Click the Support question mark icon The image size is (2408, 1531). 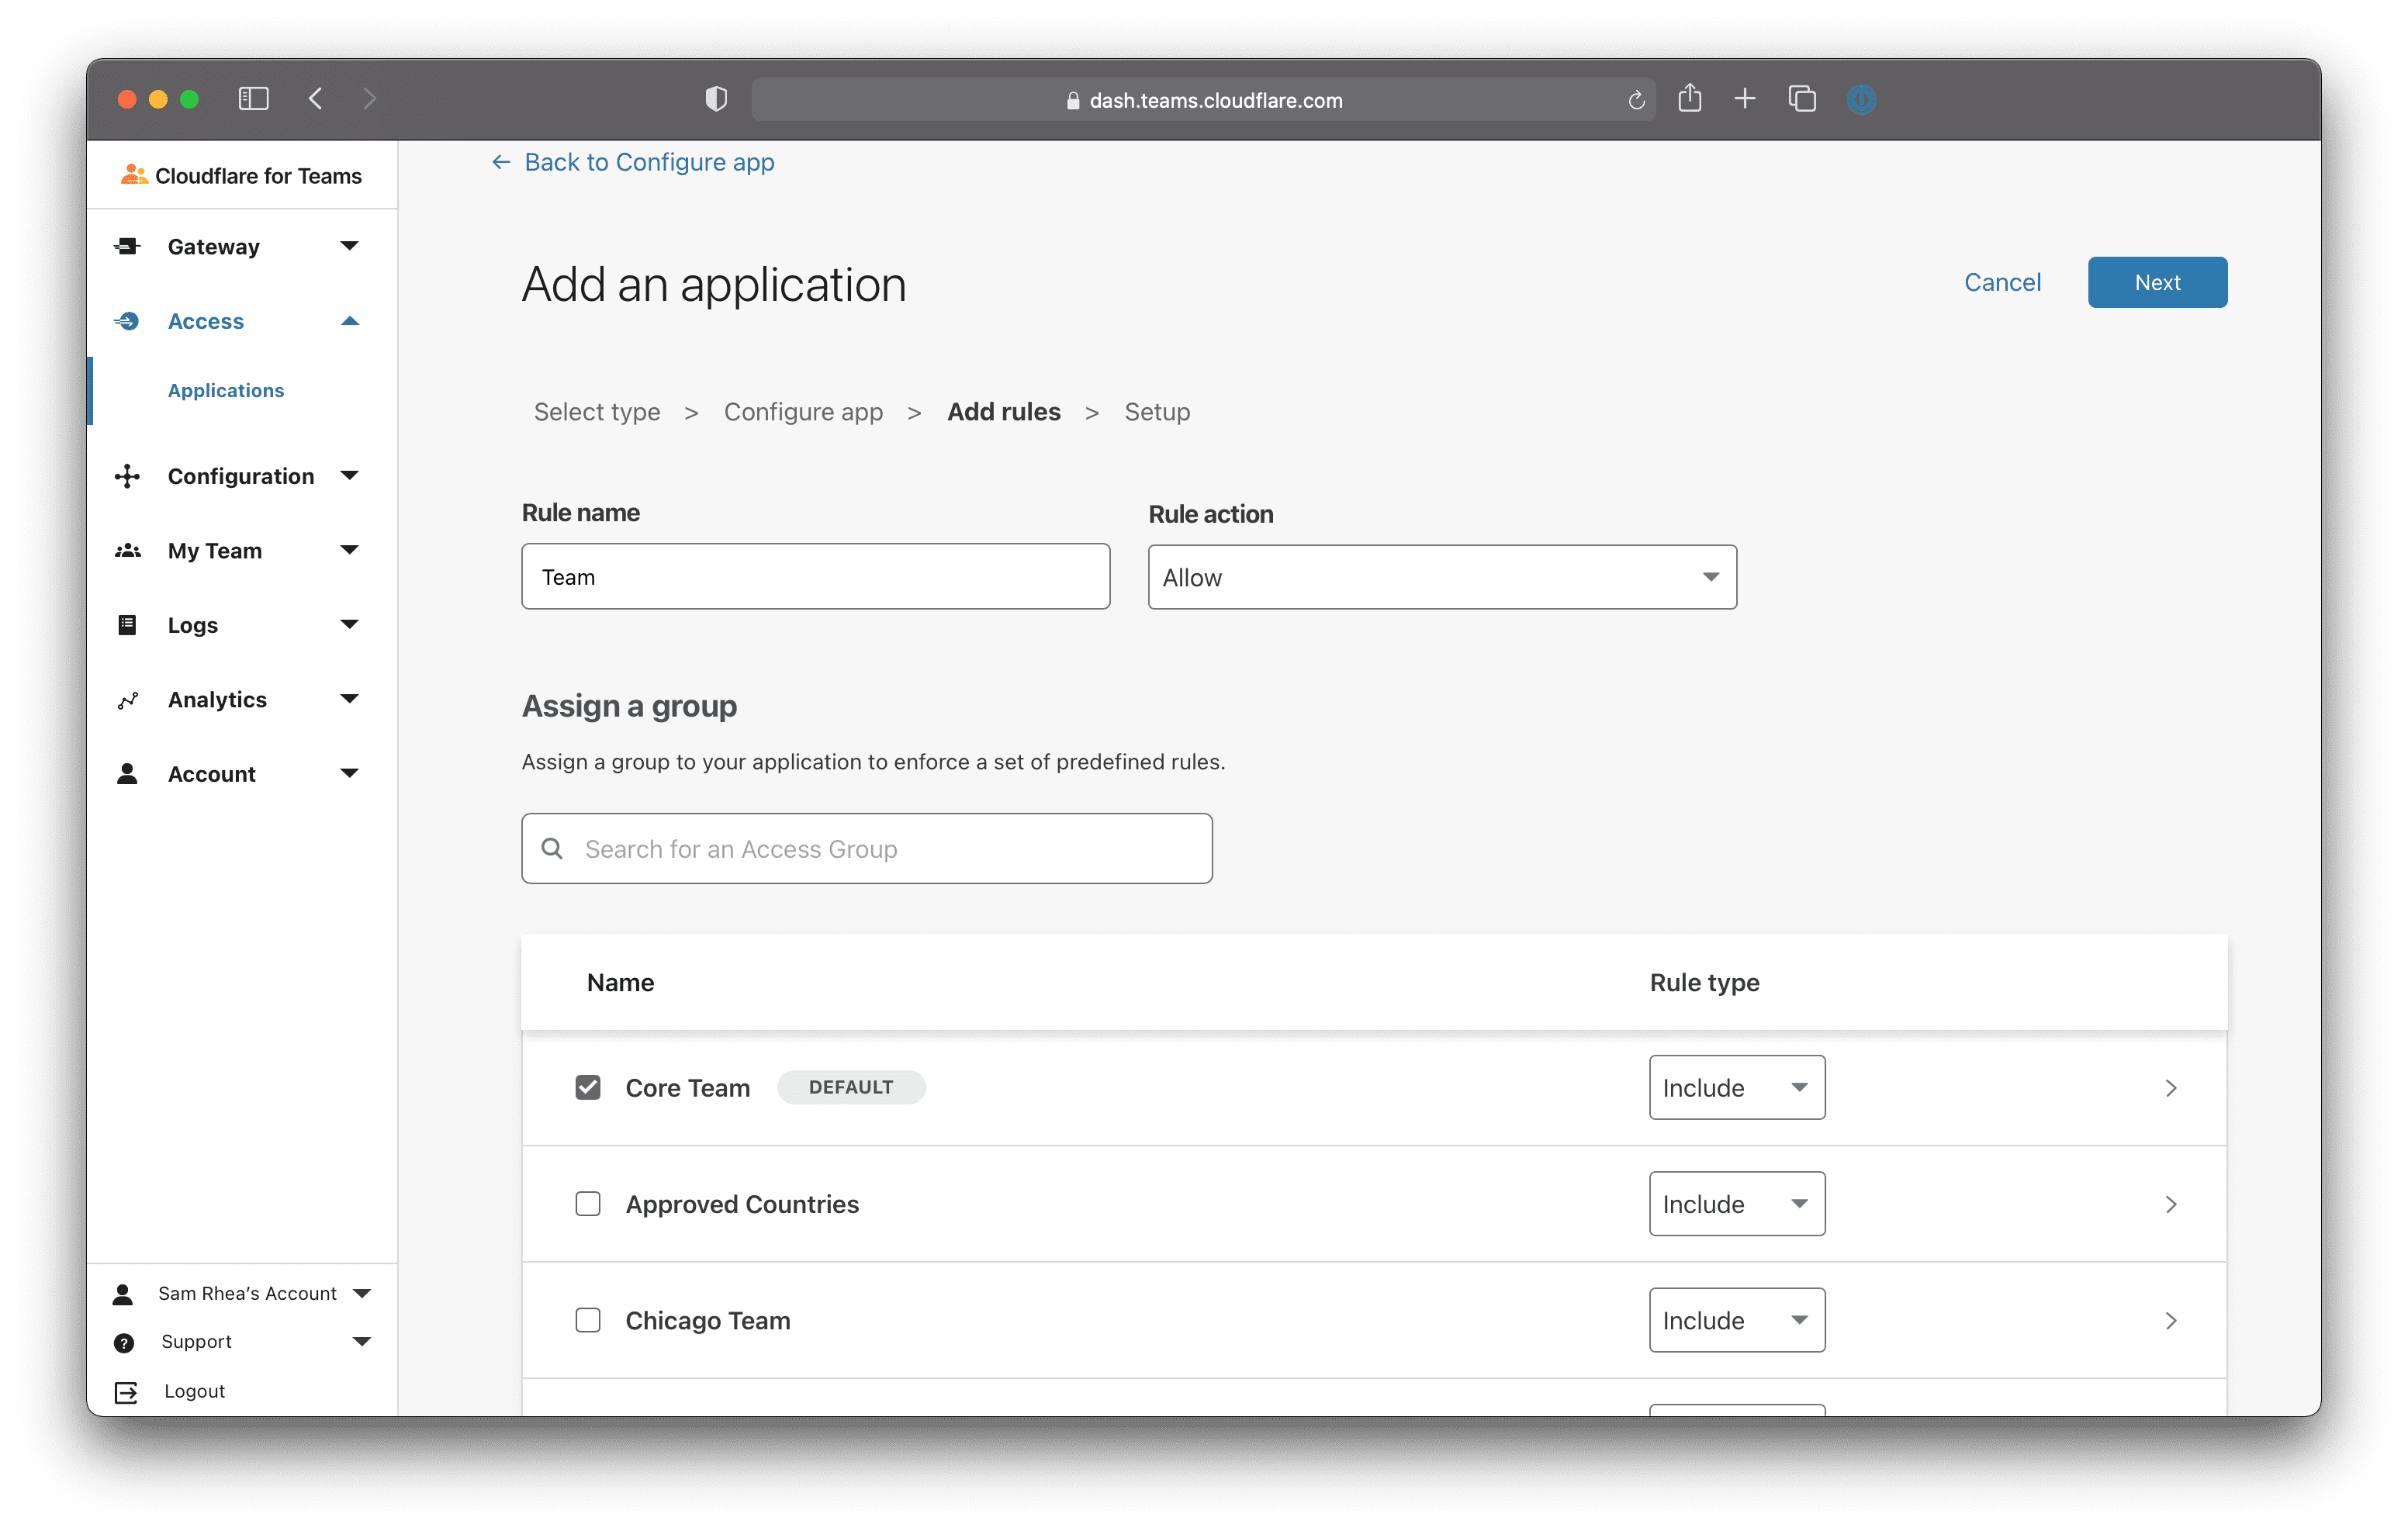tap(124, 1342)
